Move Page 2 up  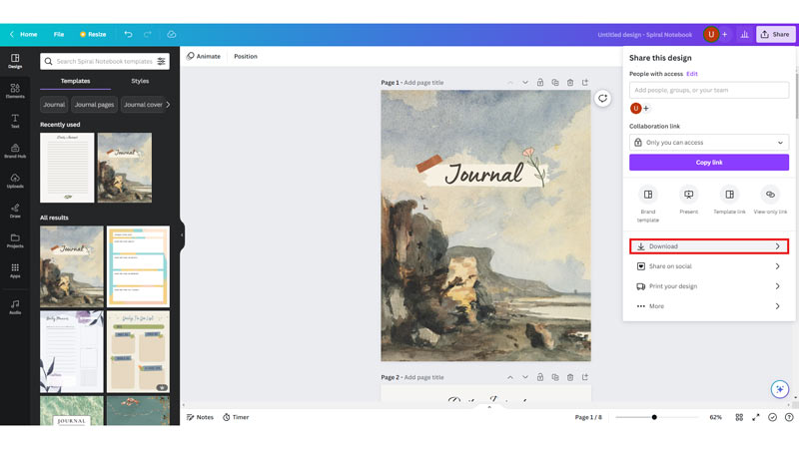[x=510, y=377]
